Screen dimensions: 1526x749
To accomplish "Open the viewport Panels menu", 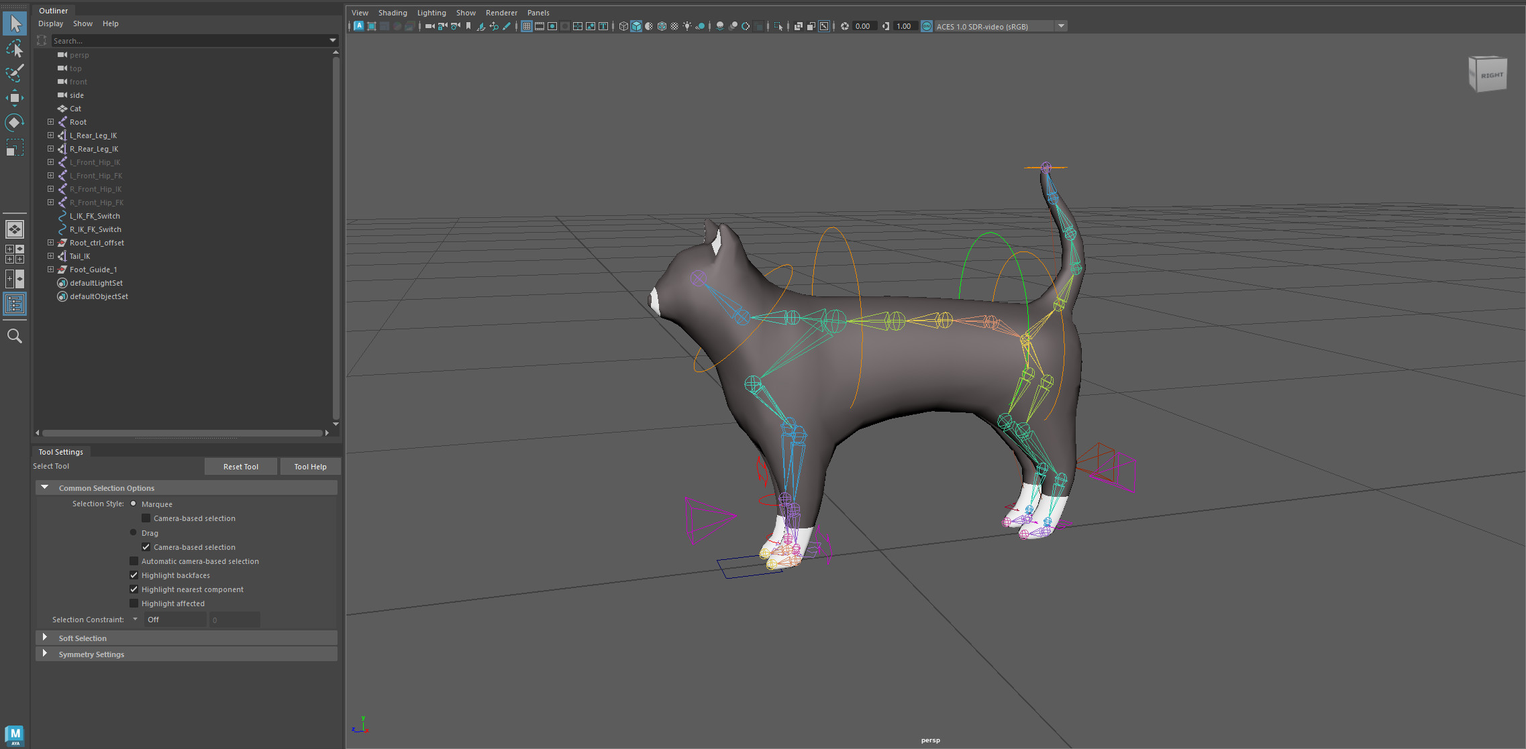I will pos(538,13).
